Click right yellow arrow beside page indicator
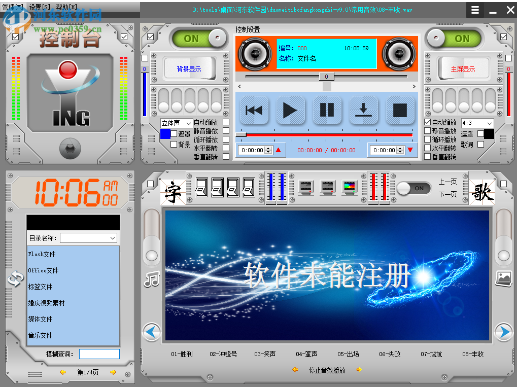The width and height of the screenshot is (517, 387). click(x=113, y=372)
